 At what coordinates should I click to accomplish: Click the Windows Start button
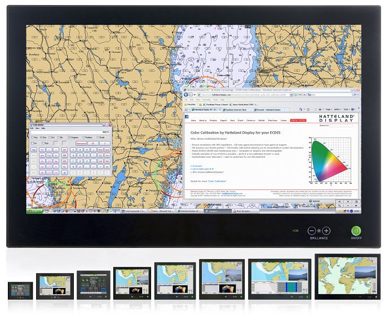click(34, 211)
